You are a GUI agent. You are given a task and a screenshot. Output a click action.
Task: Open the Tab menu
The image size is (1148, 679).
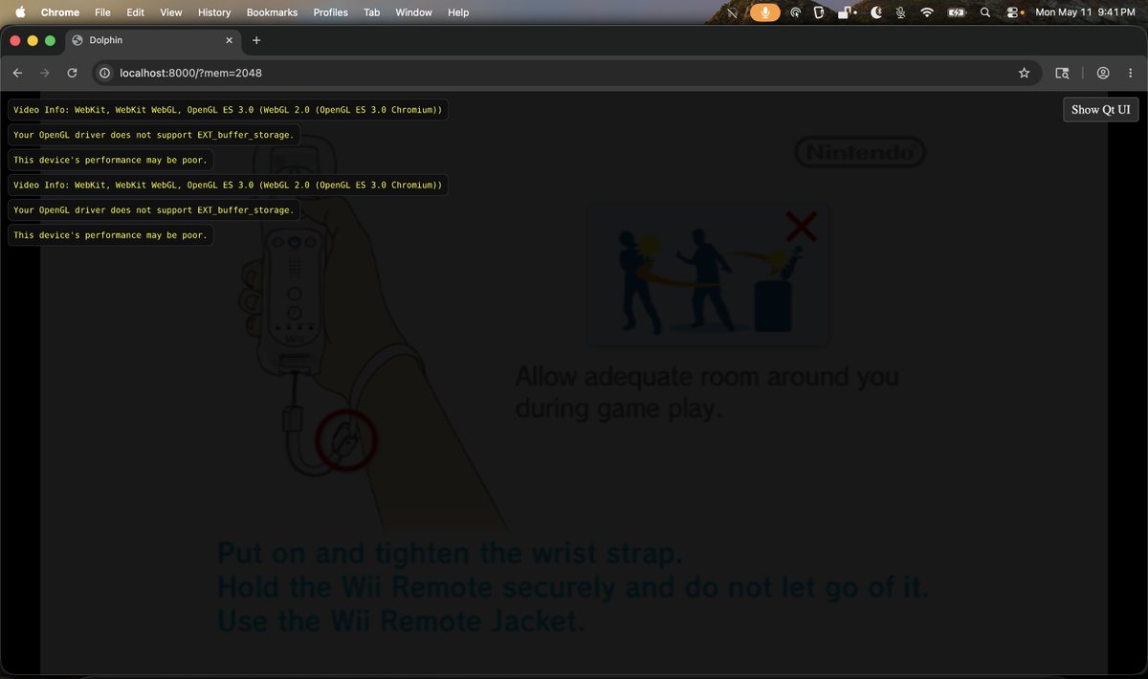click(x=371, y=12)
